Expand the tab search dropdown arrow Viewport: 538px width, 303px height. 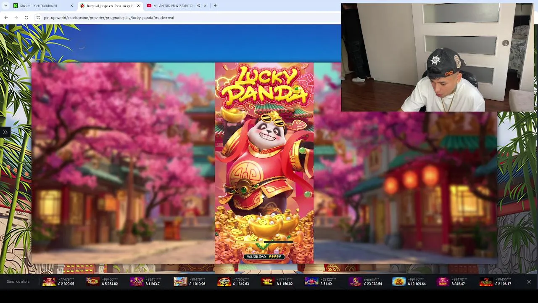(5, 6)
